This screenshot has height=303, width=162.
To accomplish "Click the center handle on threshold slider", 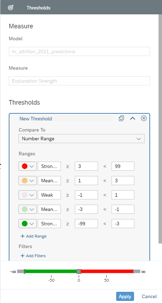I will (x=79, y=271).
